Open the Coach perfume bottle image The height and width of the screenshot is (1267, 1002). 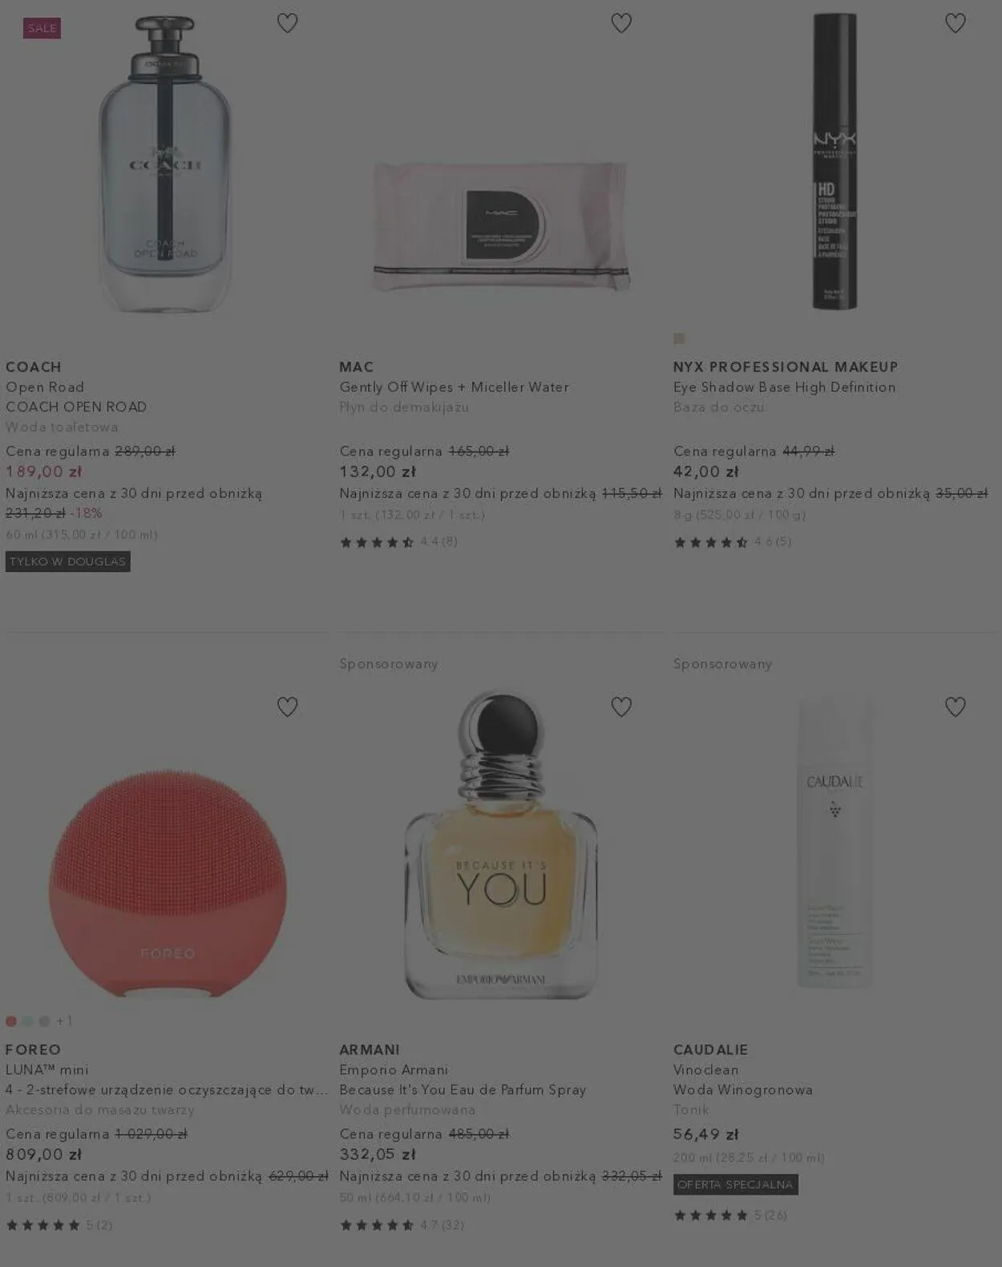(x=166, y=164)
